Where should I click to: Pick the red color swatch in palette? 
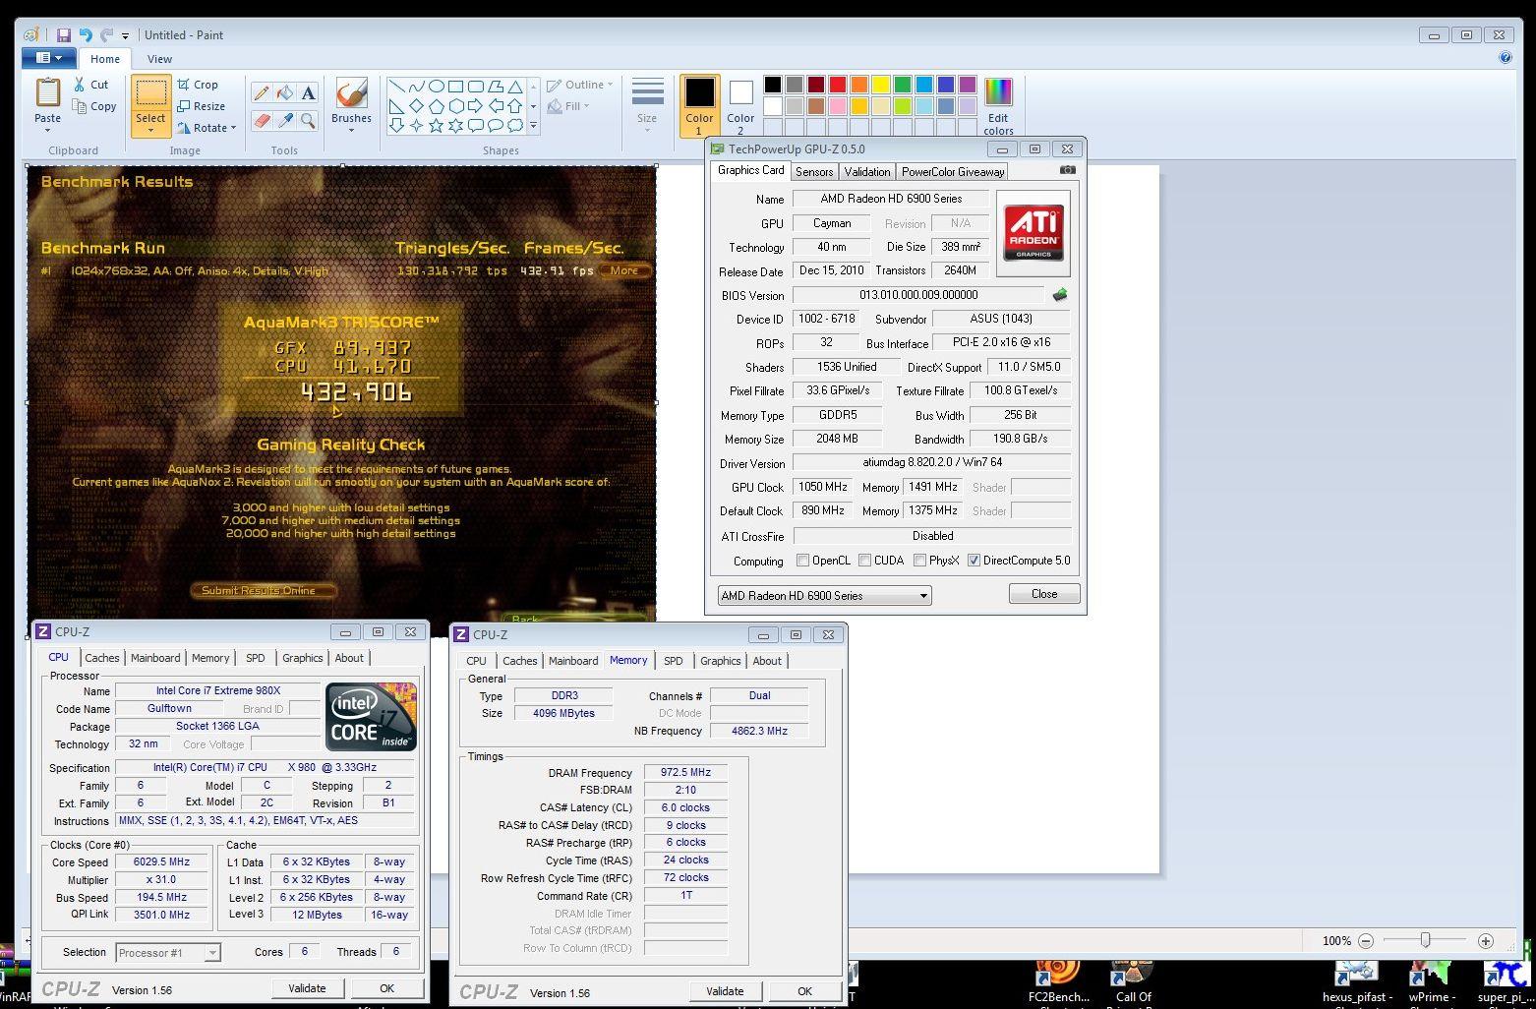[x=838, y=85]
